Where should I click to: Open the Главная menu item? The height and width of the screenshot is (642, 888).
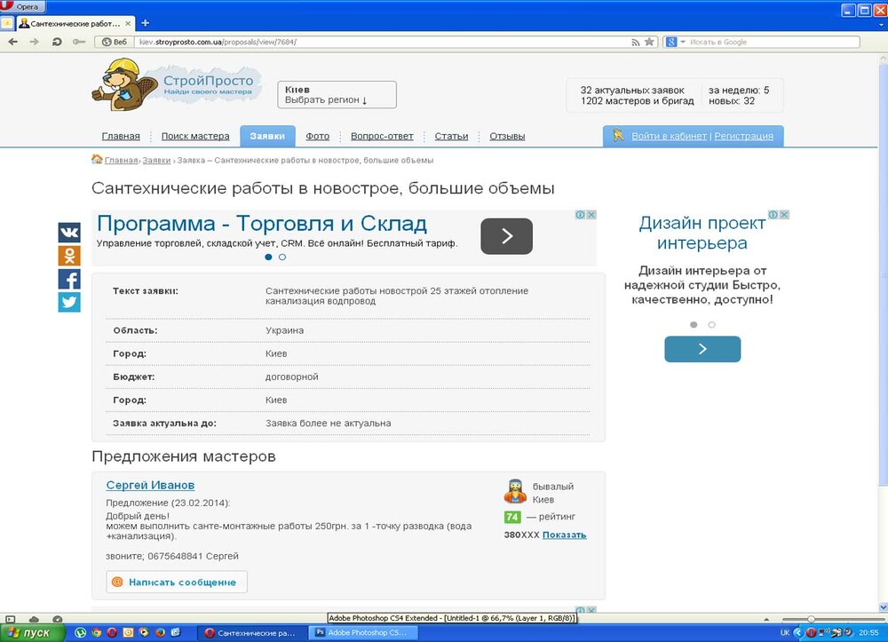coord(121,136)
